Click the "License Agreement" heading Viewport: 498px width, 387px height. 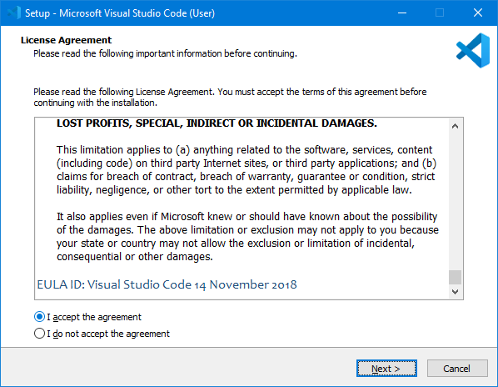(66, 40)
